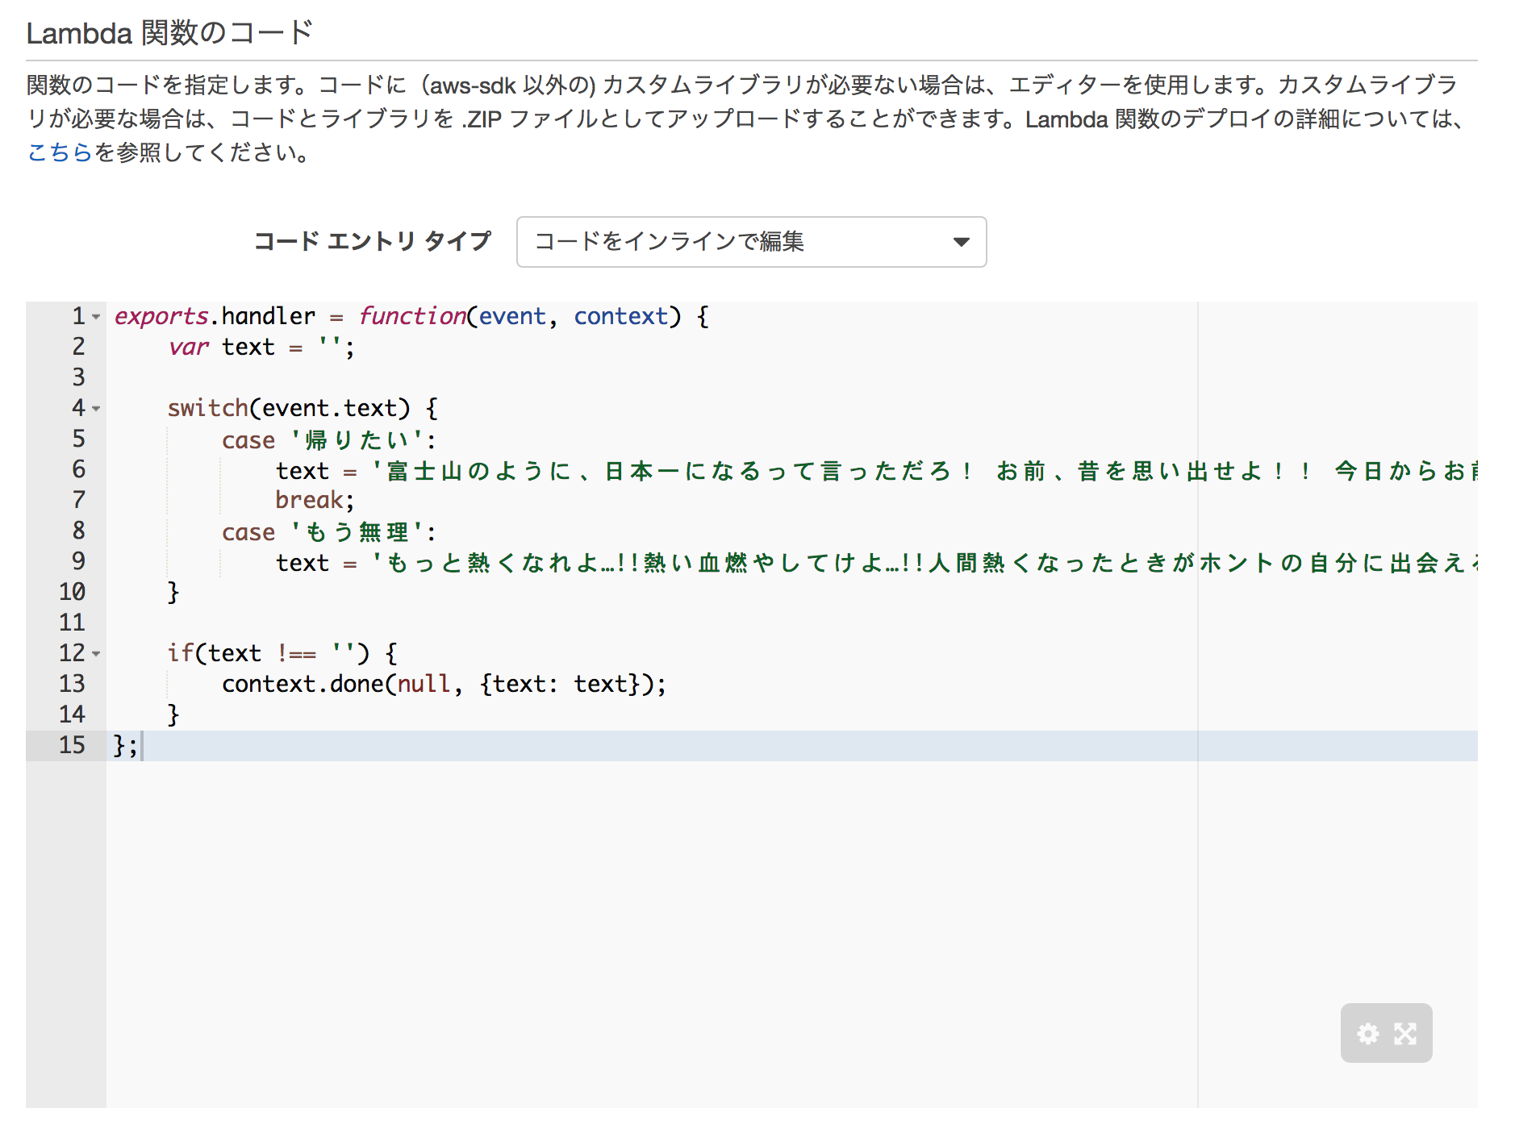Click the 'Lambda 関数のコード' heading
Screen dimensions: 1515x1137
(x=169, y=33)
